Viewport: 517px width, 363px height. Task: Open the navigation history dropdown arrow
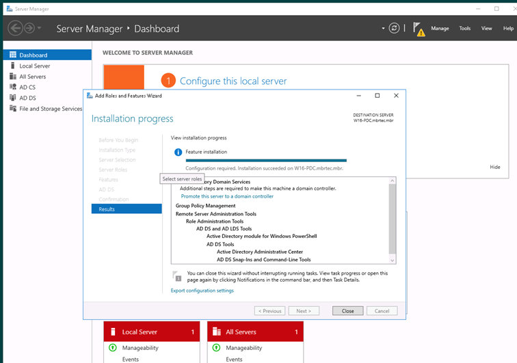click(x=39, y=28)
